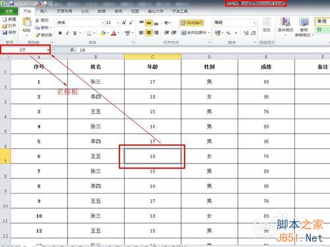Image resolution: width=330 pixels, height=247 pixels.
Task: Apply percent style with the % icon
Action: (228, 33)
